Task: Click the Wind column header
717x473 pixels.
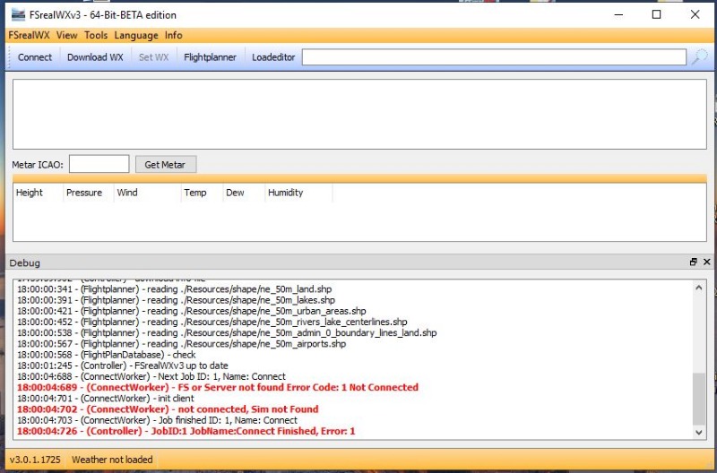Action: pos(147,193)
